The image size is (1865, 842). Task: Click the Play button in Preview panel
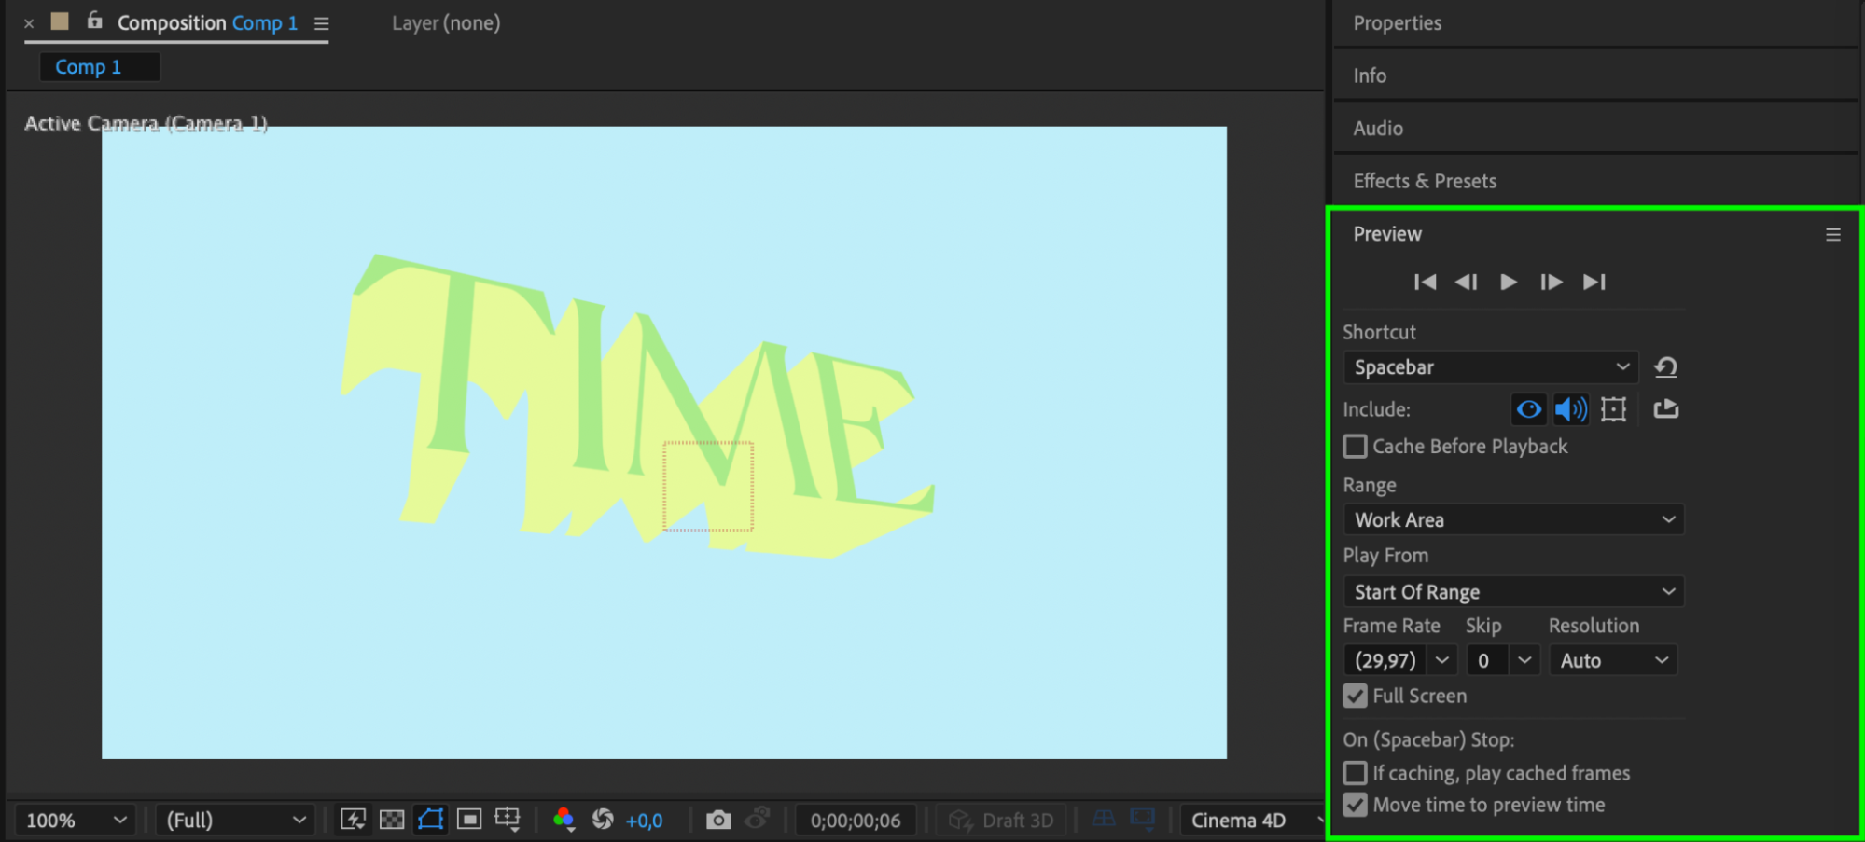click(1508, 282)
